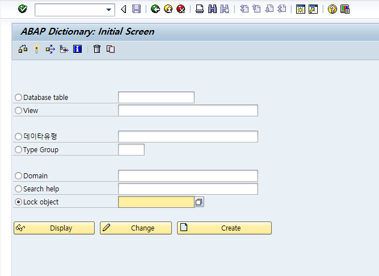Click the Type Group input field
This screenshot has height=276, width=379.
click(131, 150)
